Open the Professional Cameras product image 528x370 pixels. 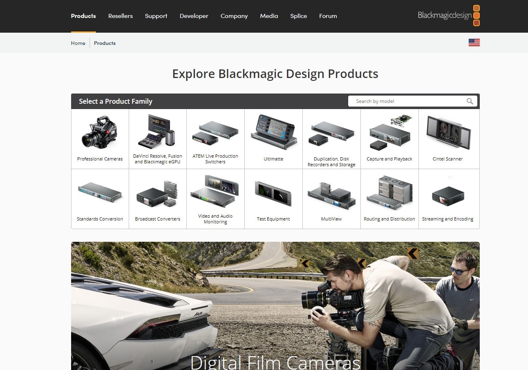[x=99, y=132]
